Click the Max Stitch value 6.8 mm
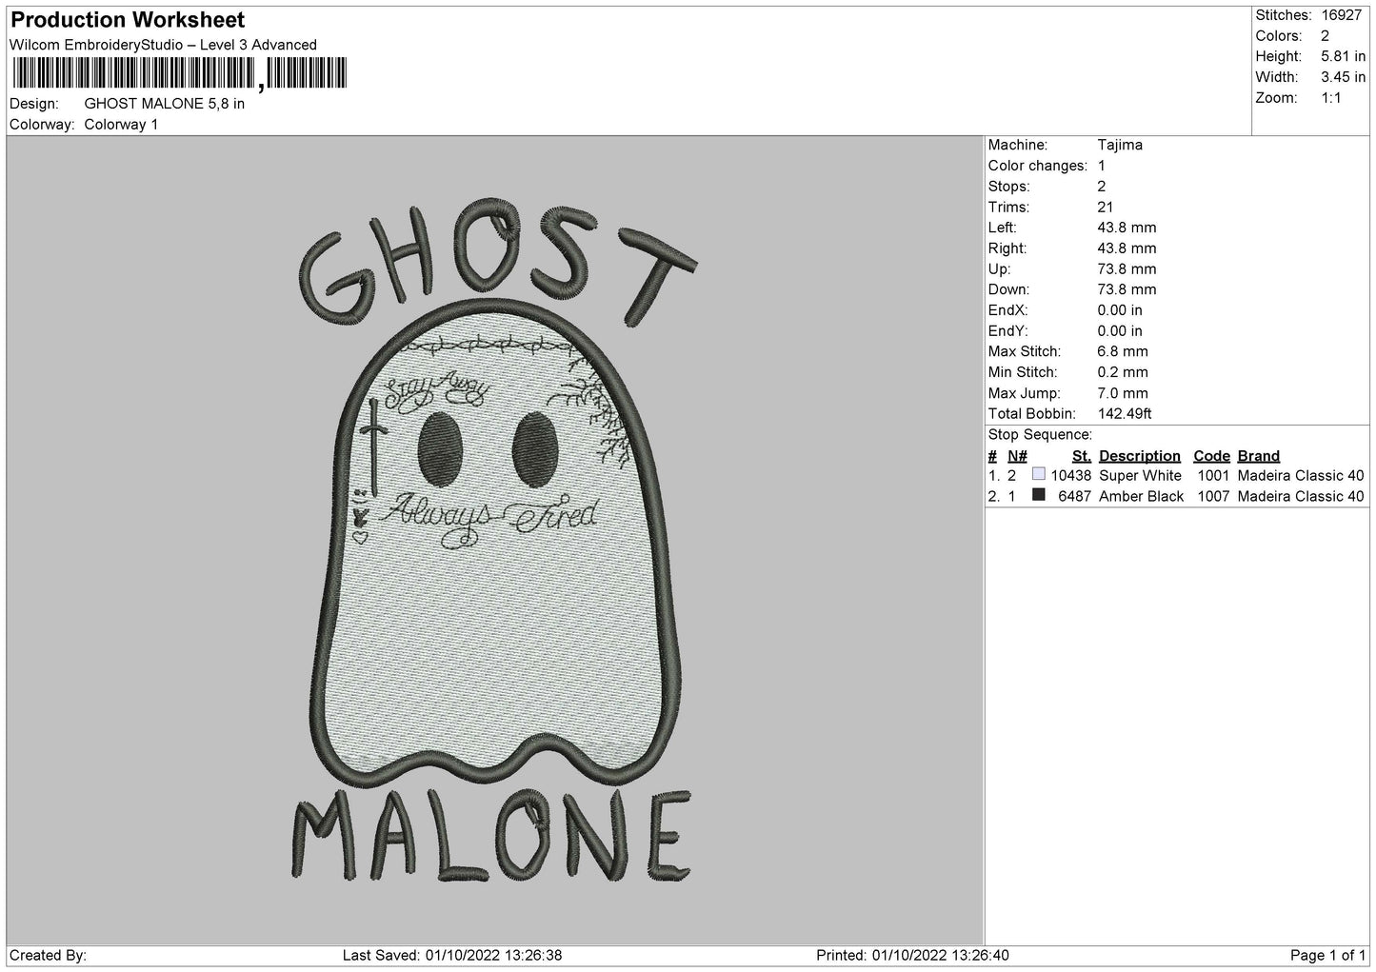The height and width of the screenshot is (972, 1376). click(x=1124, y=351)
